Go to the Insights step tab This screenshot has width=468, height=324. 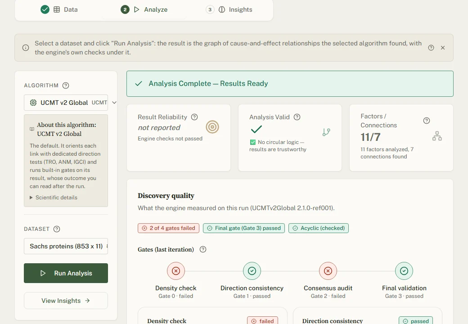(x=229, y=9)
